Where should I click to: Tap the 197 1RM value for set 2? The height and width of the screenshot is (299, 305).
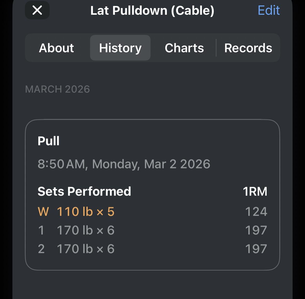(x=256, y=249)
